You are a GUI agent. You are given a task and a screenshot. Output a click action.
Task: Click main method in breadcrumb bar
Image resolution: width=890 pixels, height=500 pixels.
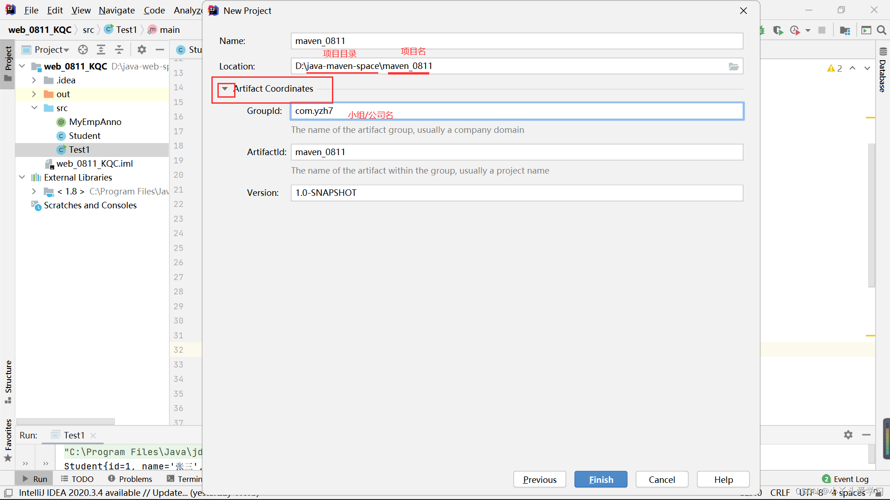[x=164, y=30]
